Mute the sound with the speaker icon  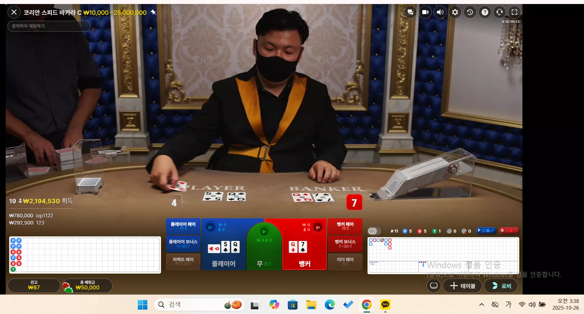[x=440, y=12]
